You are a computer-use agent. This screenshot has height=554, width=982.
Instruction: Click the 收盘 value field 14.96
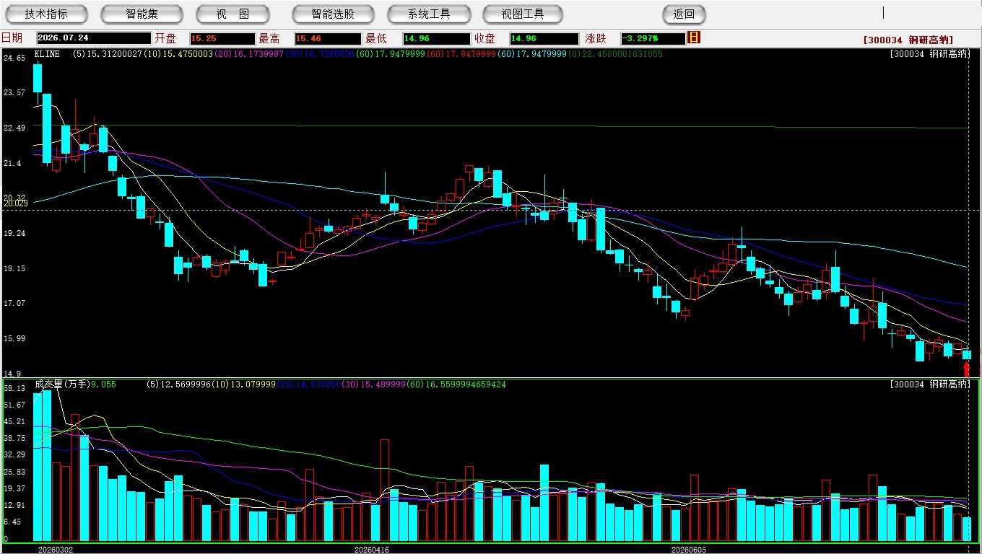click(544, 38)
